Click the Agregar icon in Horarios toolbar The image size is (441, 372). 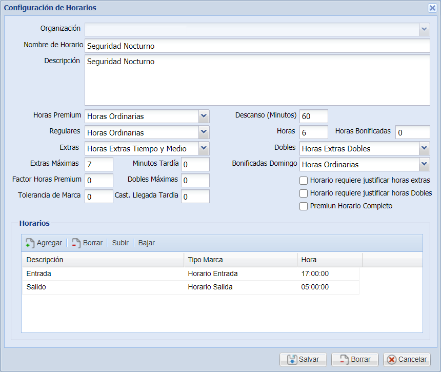pos(30,243)
